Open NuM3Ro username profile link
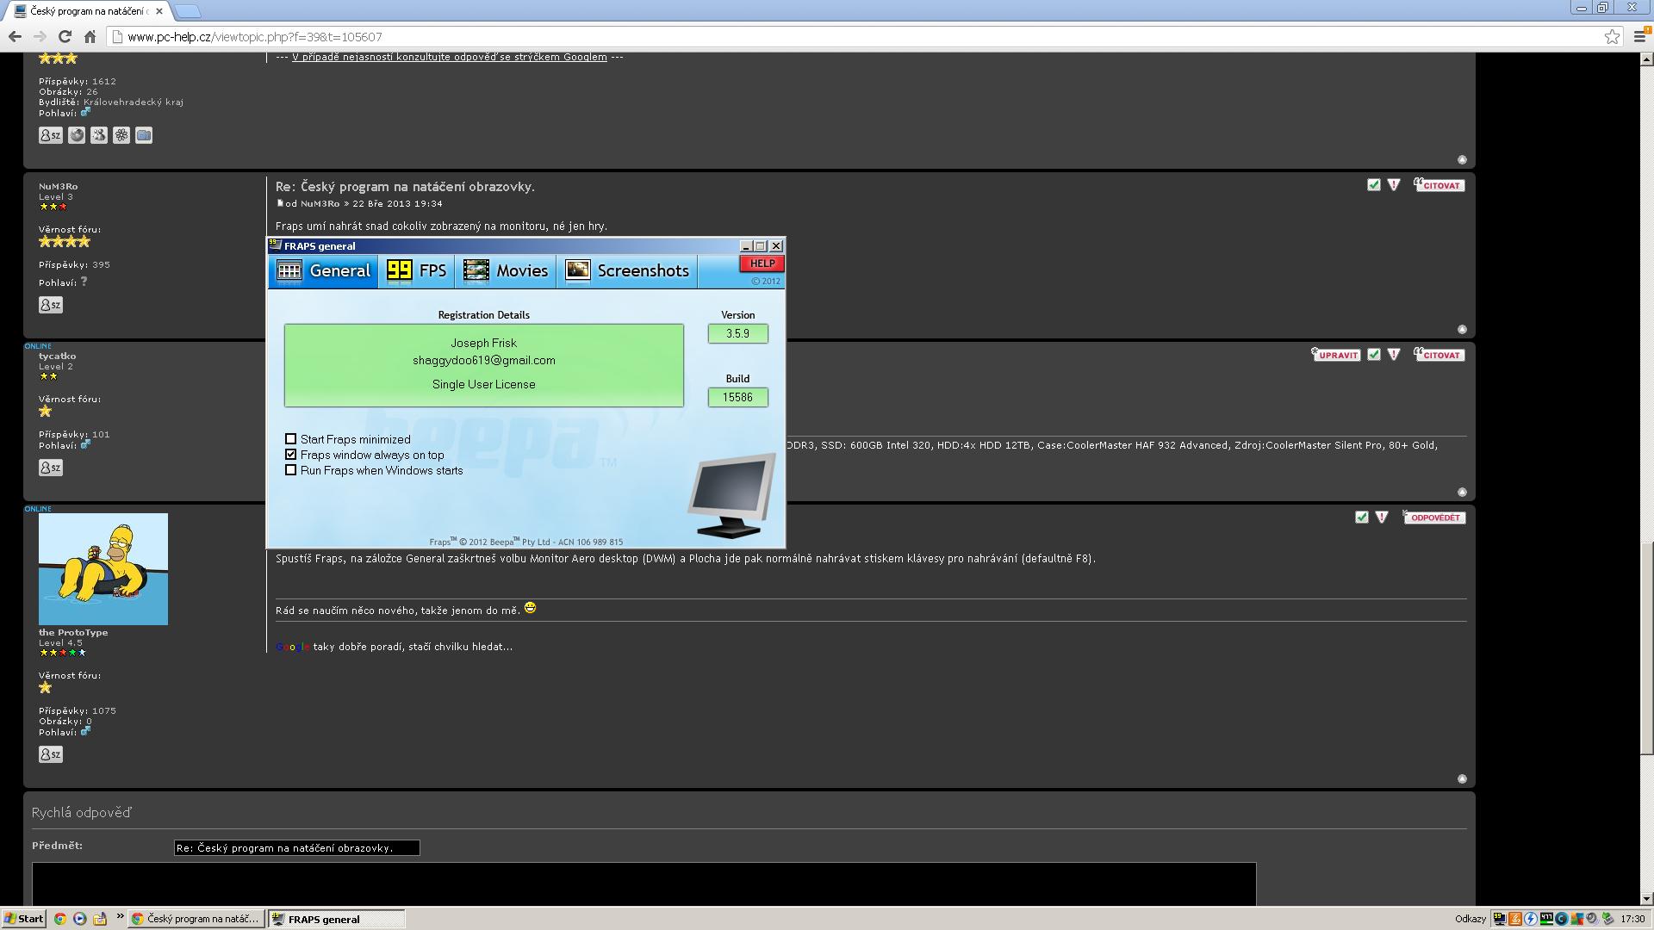 pyautogui.click(x=58, y=187)
